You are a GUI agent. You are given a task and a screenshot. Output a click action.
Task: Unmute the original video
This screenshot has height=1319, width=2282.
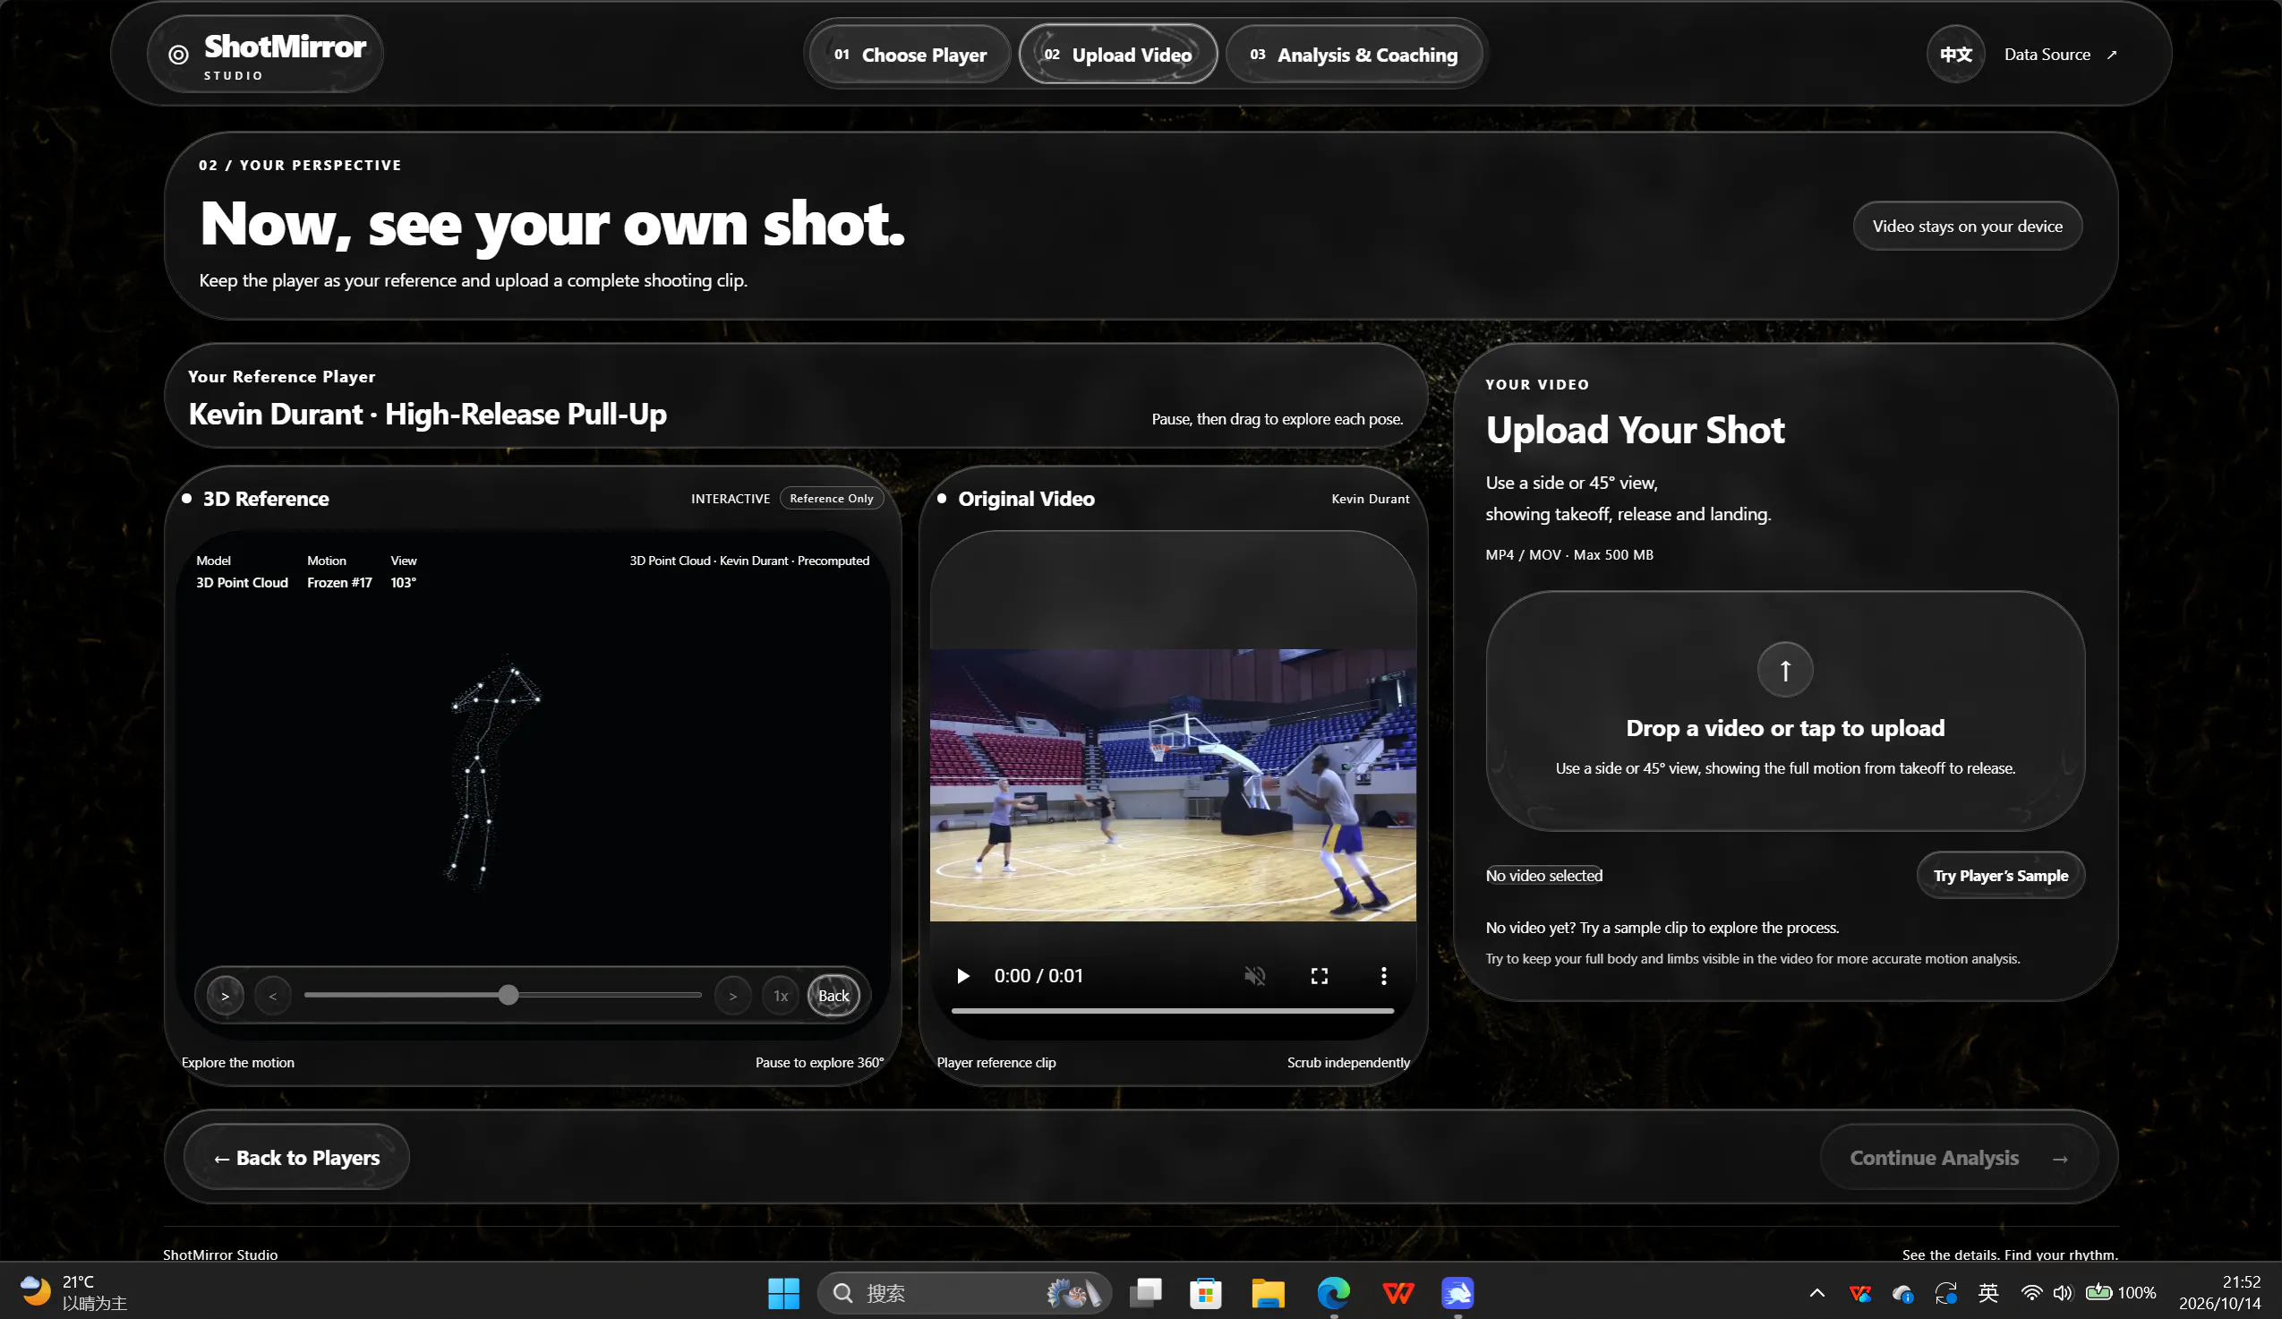pyautogui.click(x=1255, y=976)
